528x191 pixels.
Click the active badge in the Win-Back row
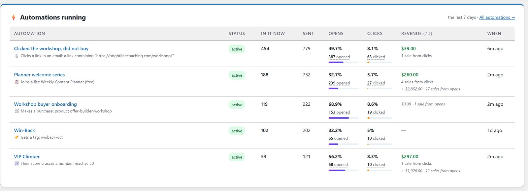(237, 131)
